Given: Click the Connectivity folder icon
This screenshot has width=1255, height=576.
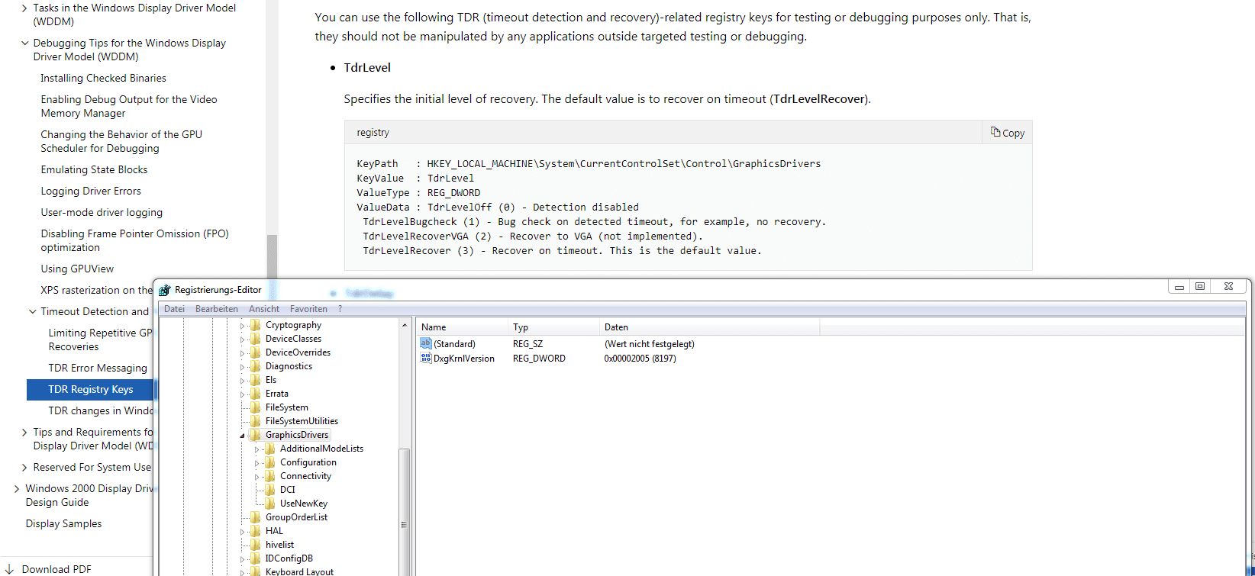Looking at the screenshot, I should (x=270, y=476).
